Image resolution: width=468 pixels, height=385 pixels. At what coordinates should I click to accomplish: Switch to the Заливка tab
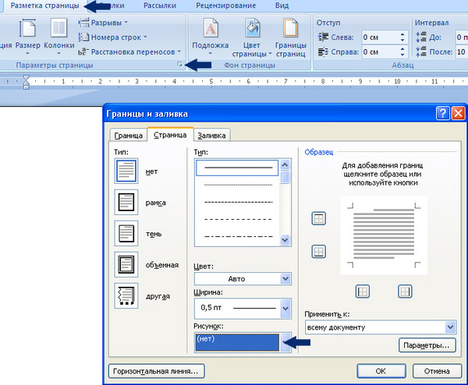211,135
